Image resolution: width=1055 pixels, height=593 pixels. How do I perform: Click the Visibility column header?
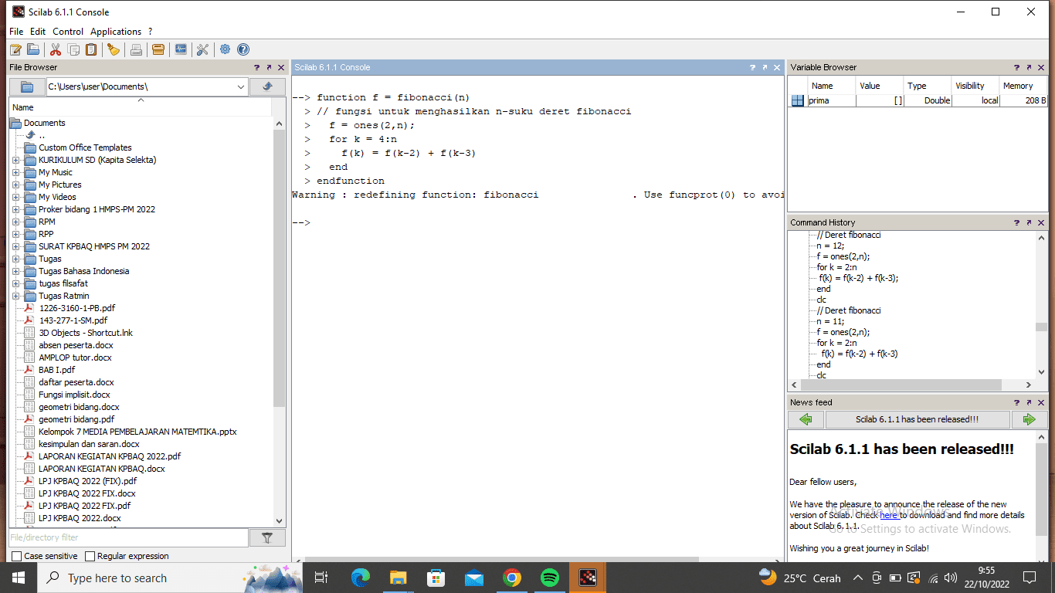tap(975, 86)
